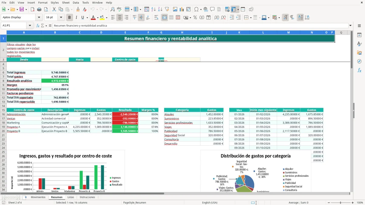Screen dimensions: 365x205
Task: Click Add Decimal Place icon
Action: (216, 17)
